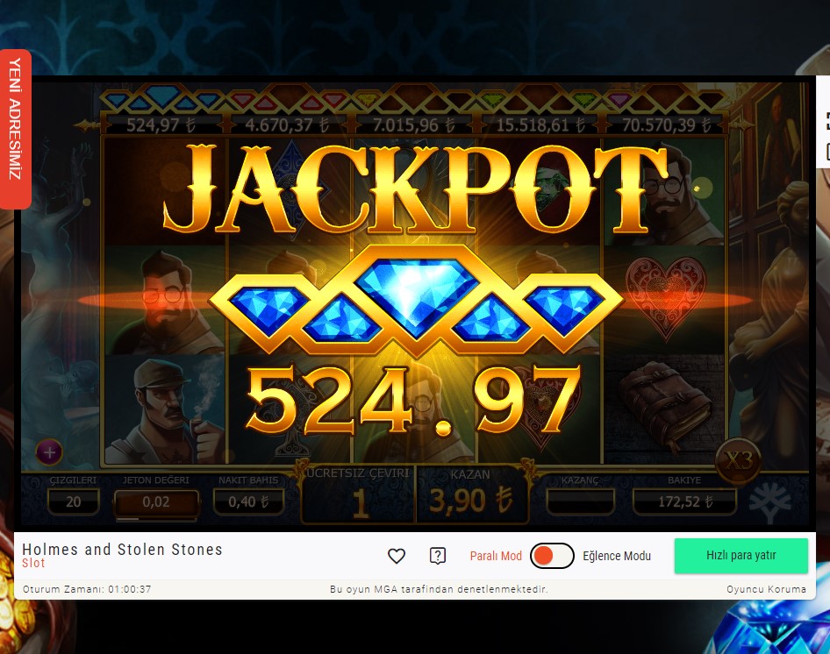
Task: Click the Nakit Bahis 0,40 field
Action: pos(248,501)
